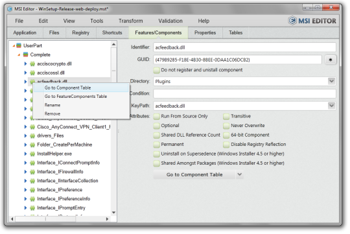Click the InstallHelper.exe component icon
Viewport: 350px width, 234px height.
32,154
